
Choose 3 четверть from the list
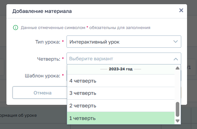click(x=121, y=93)
